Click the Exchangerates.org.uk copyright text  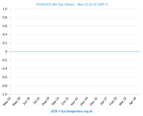72,111
